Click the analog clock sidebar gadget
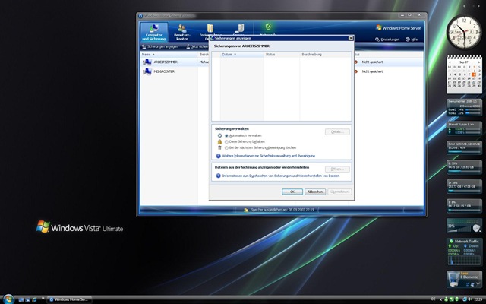 tap(464, 32)
